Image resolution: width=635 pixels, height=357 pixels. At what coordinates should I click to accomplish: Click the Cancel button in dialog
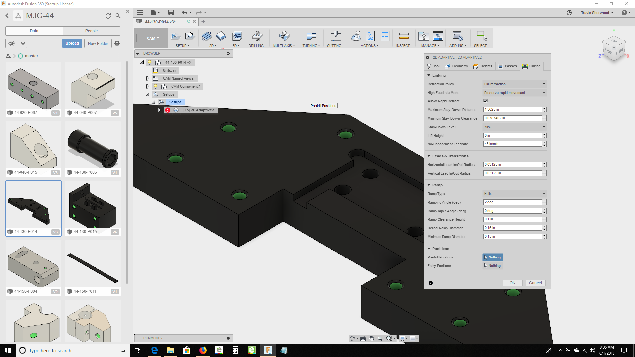click(535, 283)
